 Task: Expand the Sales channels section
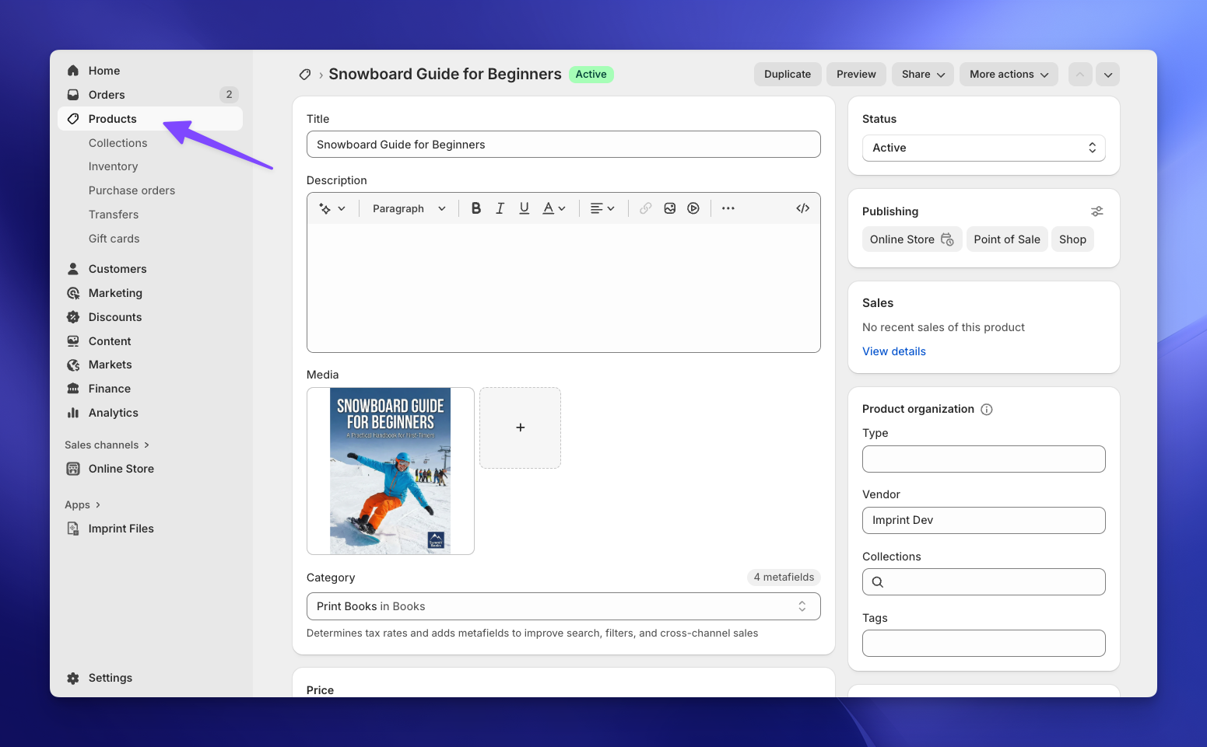pyautogui.click(x=107, y=445)
